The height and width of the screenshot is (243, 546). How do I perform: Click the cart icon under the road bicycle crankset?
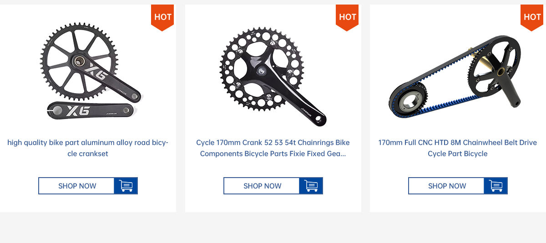coord(126,186)
